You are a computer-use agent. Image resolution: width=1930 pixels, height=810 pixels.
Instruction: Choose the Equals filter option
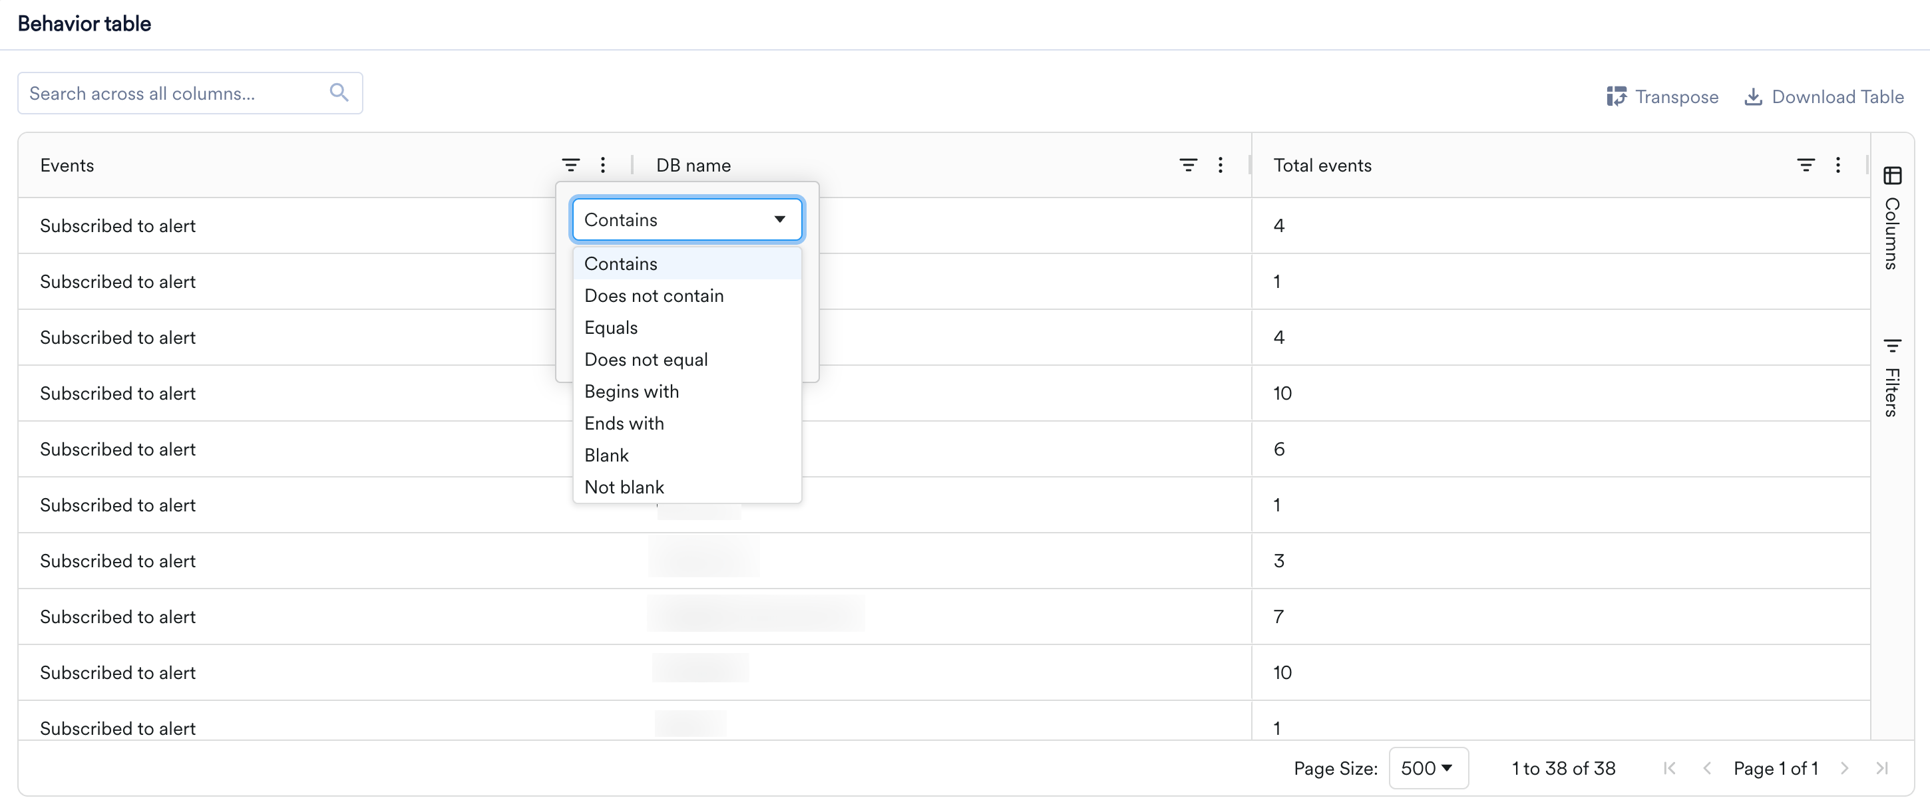[x=687, y=328]
